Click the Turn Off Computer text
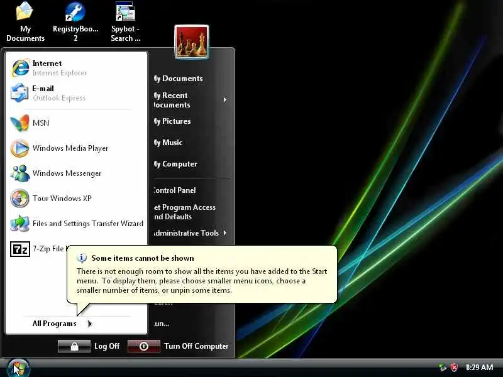Viewport: 503px width, 377px height. pos(196,346)
